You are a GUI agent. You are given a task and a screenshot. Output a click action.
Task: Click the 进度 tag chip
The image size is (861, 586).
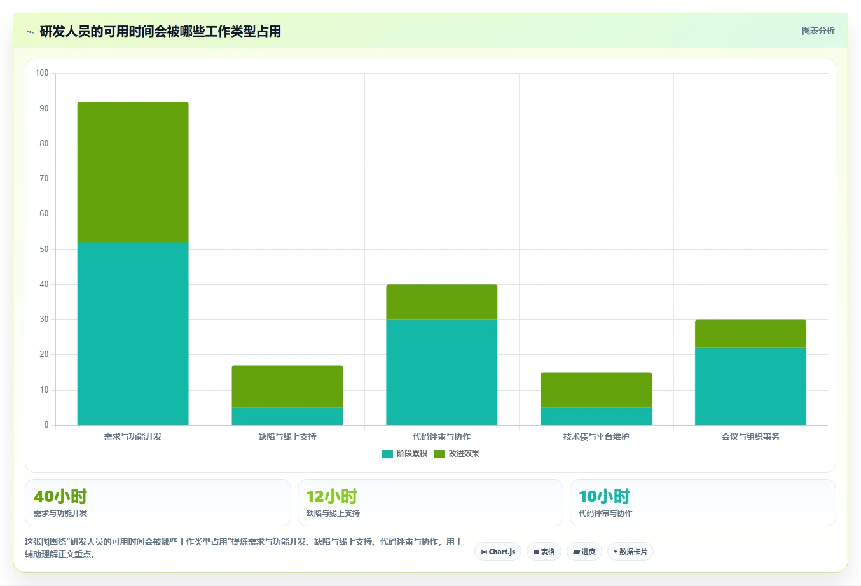coord(584,552)
